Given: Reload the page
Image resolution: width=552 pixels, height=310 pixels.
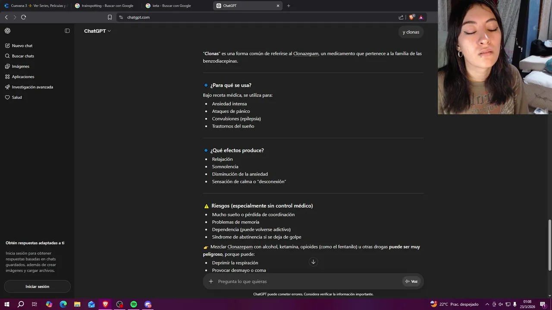Looking at the screenshot, I should point(23,17).
